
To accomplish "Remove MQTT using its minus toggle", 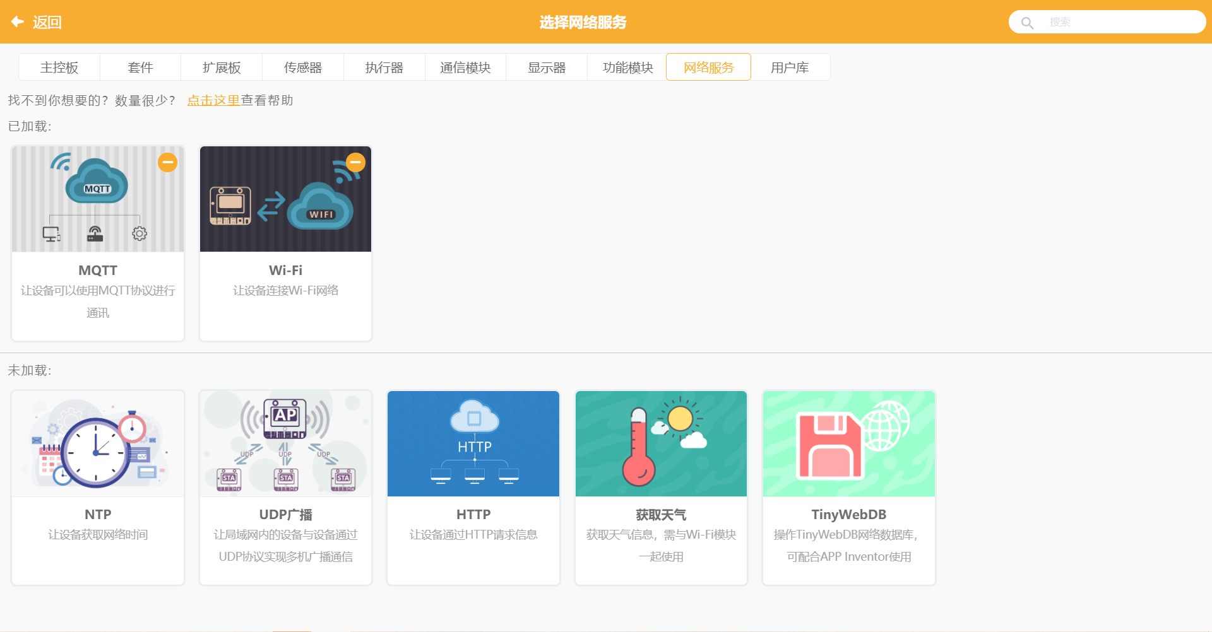I will point(167,162).
